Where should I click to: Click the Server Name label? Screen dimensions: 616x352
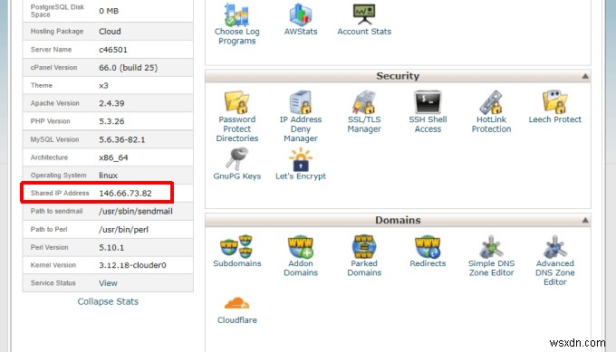(x=51, y=50)
